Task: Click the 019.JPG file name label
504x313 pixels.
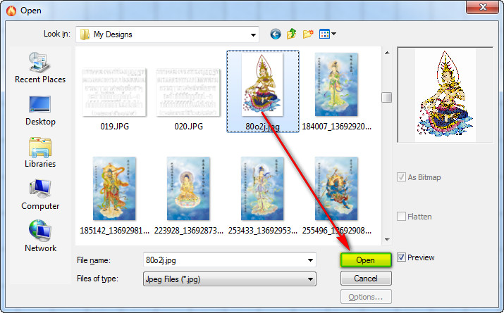Action: [114, 127]
